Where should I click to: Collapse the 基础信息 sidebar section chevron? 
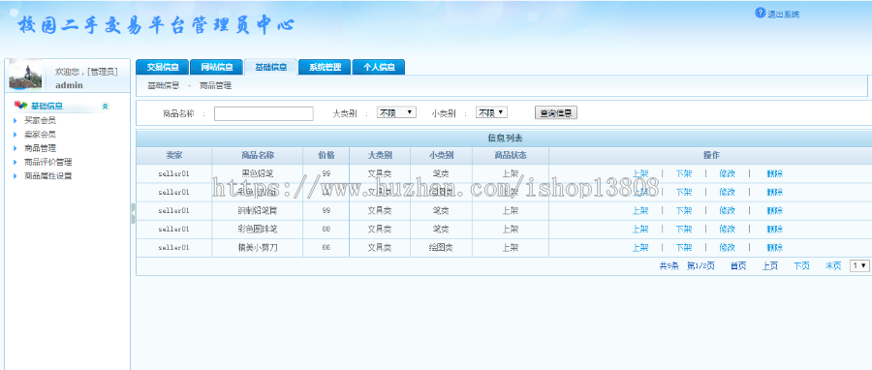(x=105, y=107)
